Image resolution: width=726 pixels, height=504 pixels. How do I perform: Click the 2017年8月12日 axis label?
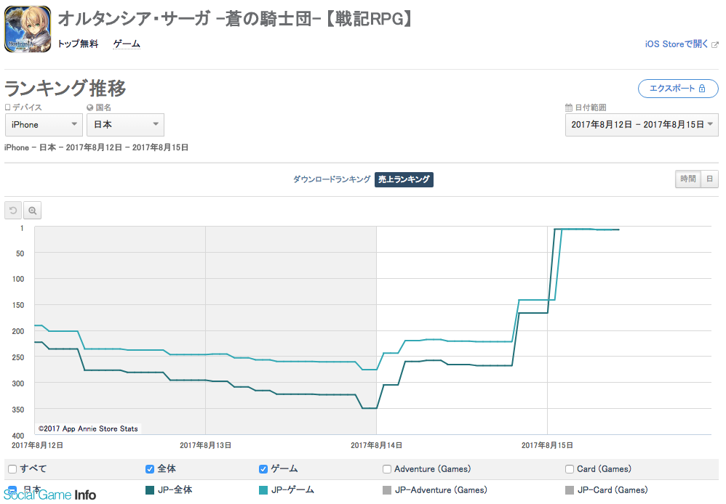click(x=38, y=445)
